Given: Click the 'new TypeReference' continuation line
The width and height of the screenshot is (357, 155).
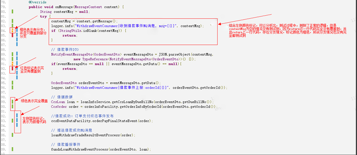Looking at the screenshot, I should [135, 59].
